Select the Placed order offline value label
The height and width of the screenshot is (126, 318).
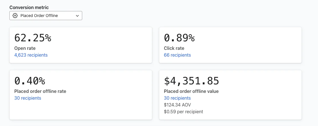point(191,91)
